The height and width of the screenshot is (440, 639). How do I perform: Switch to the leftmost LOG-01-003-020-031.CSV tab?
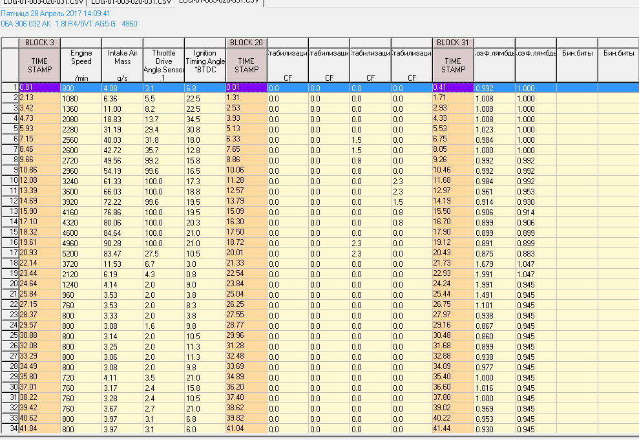tap(43, 3)
